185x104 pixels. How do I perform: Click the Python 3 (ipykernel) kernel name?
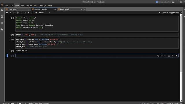coord(171,13)
